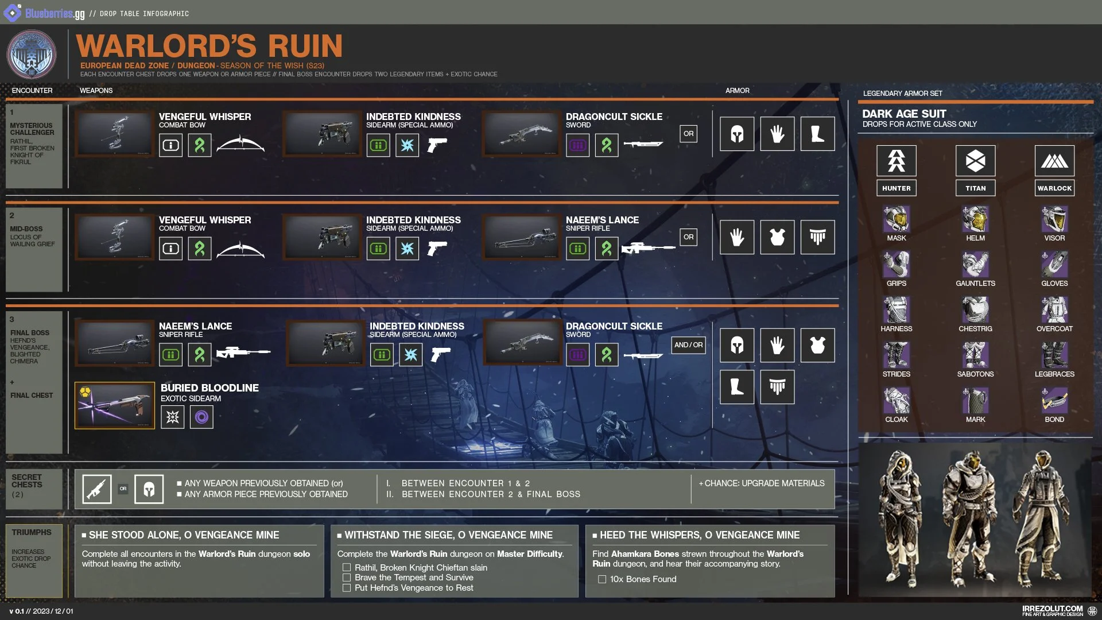
Task: Check 'Put Hefnd's Vengeance to Rest' box
Action: point(347,588)
